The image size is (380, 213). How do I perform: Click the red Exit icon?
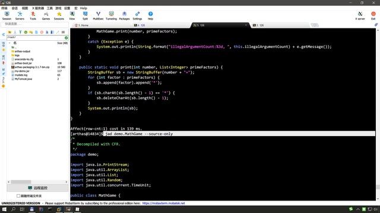coord(373,15)
